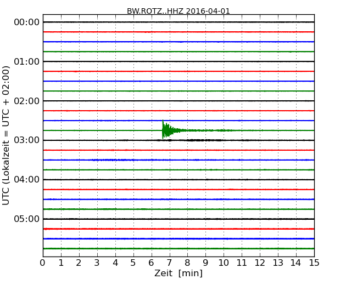The height and width of the screenshot is (285, 357).
Task: Click the x-axis tick label 0
Action: point(43,263)
